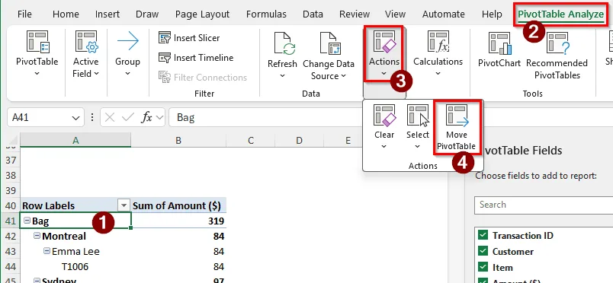Click the Group arrow icon
The image size is (613, 283).
128,41
